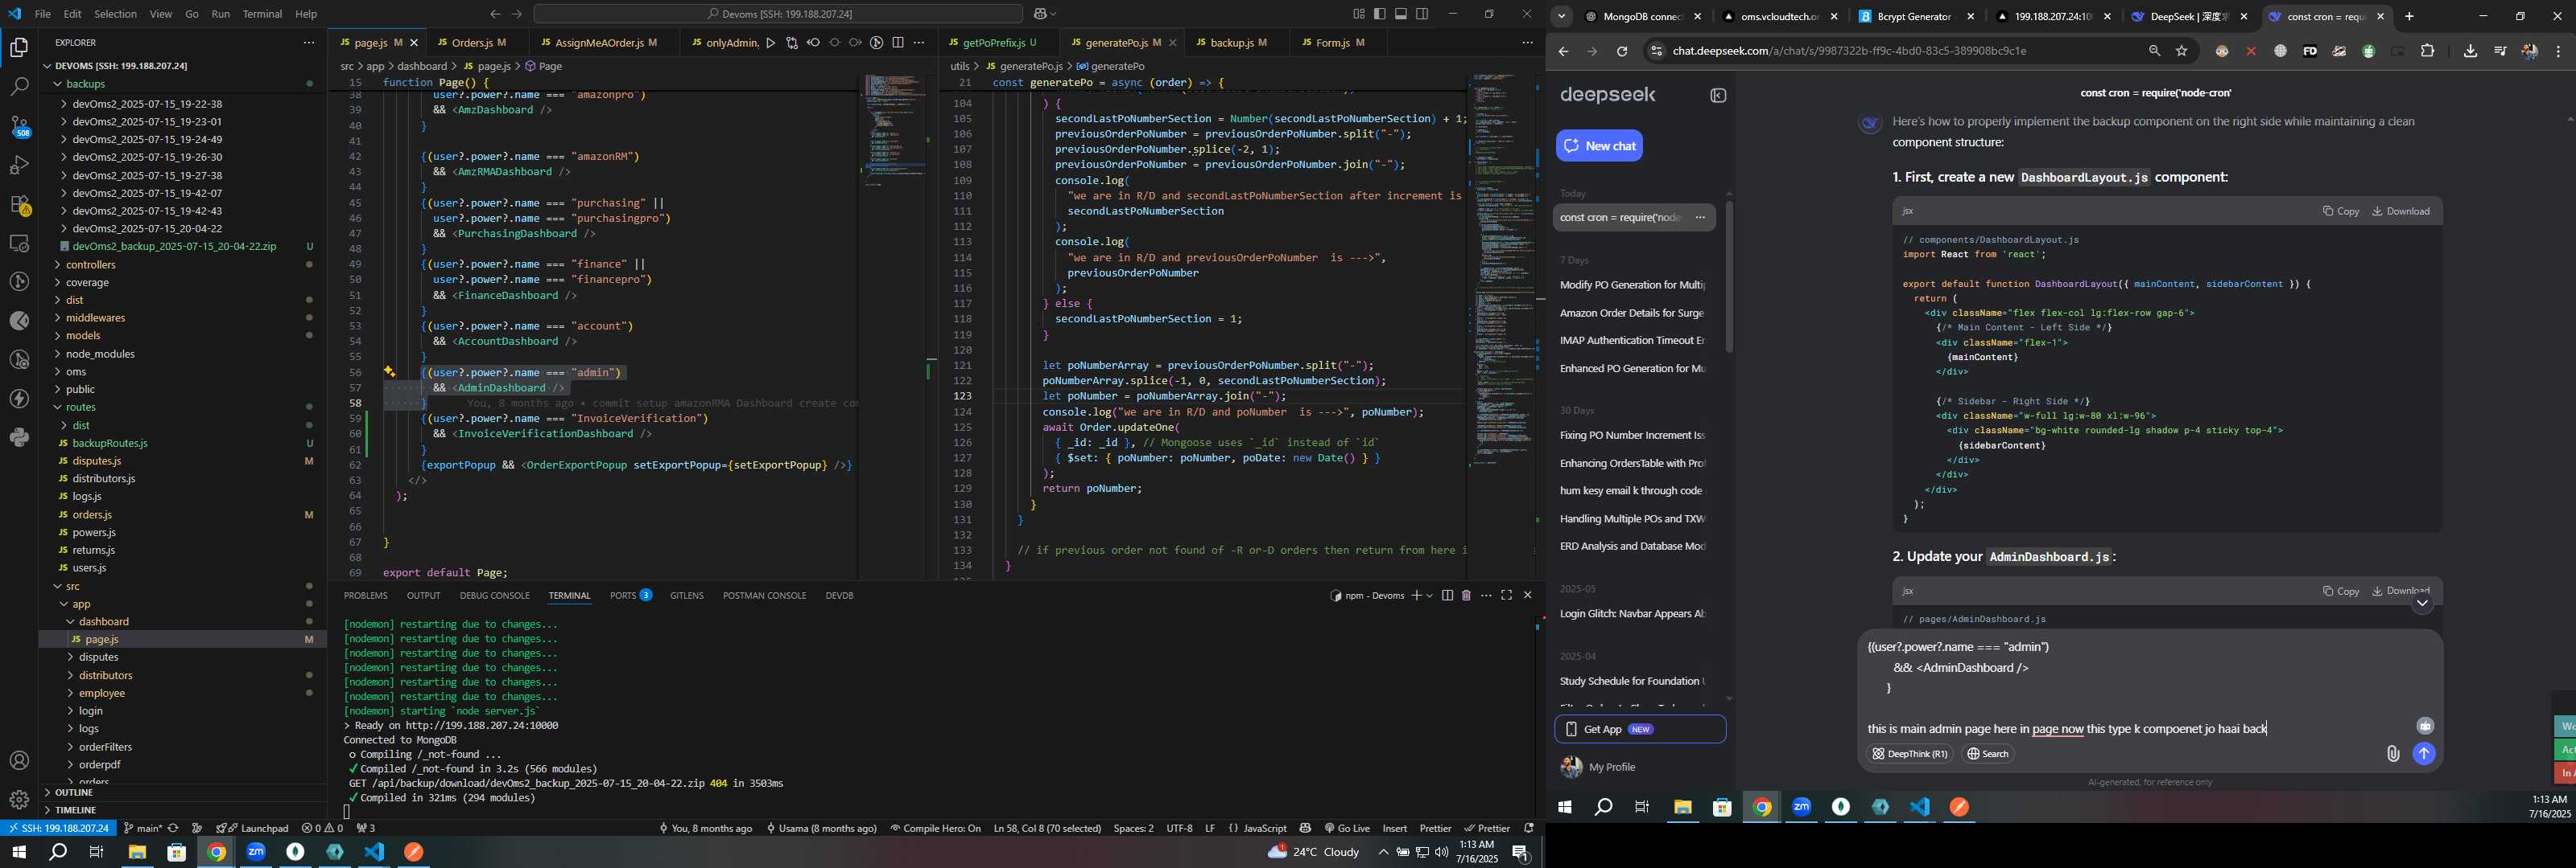Open chat 'IMAP Authentication Timeout'
Screen dimensions: 2576x868
tap(1632, 341)
